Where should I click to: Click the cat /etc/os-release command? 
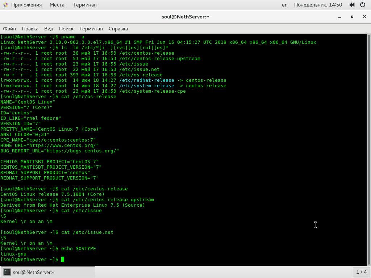coord(89,97)
